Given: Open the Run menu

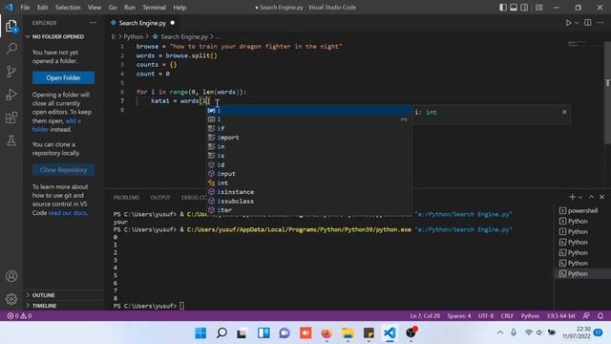Looking at the screenshot, I should coord(130,8).
